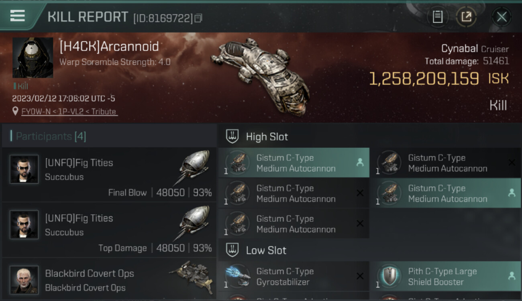
Task: Click person icon on Pith Shield Booster row
Action: [512, 276]
